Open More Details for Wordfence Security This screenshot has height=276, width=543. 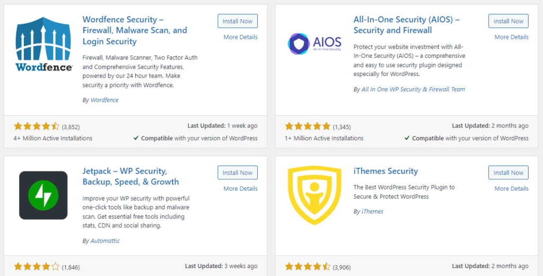point(240,37)
